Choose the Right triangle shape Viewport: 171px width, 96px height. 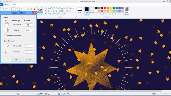pos(46,11)
